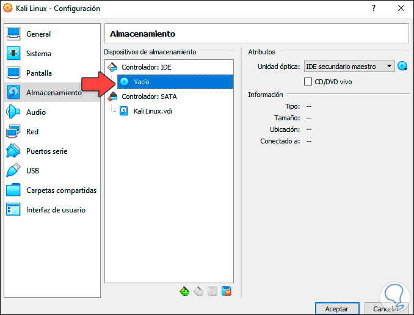Viewport: 414px width, 315px height.
Task: Click the Kali Linux title bar app icon
Action: (x=8, y=8)
